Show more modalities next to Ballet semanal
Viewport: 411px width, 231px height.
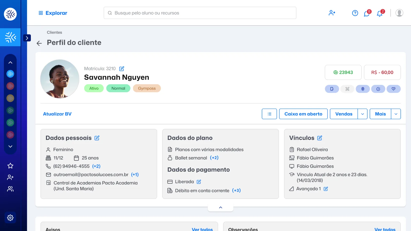(214, 158)
